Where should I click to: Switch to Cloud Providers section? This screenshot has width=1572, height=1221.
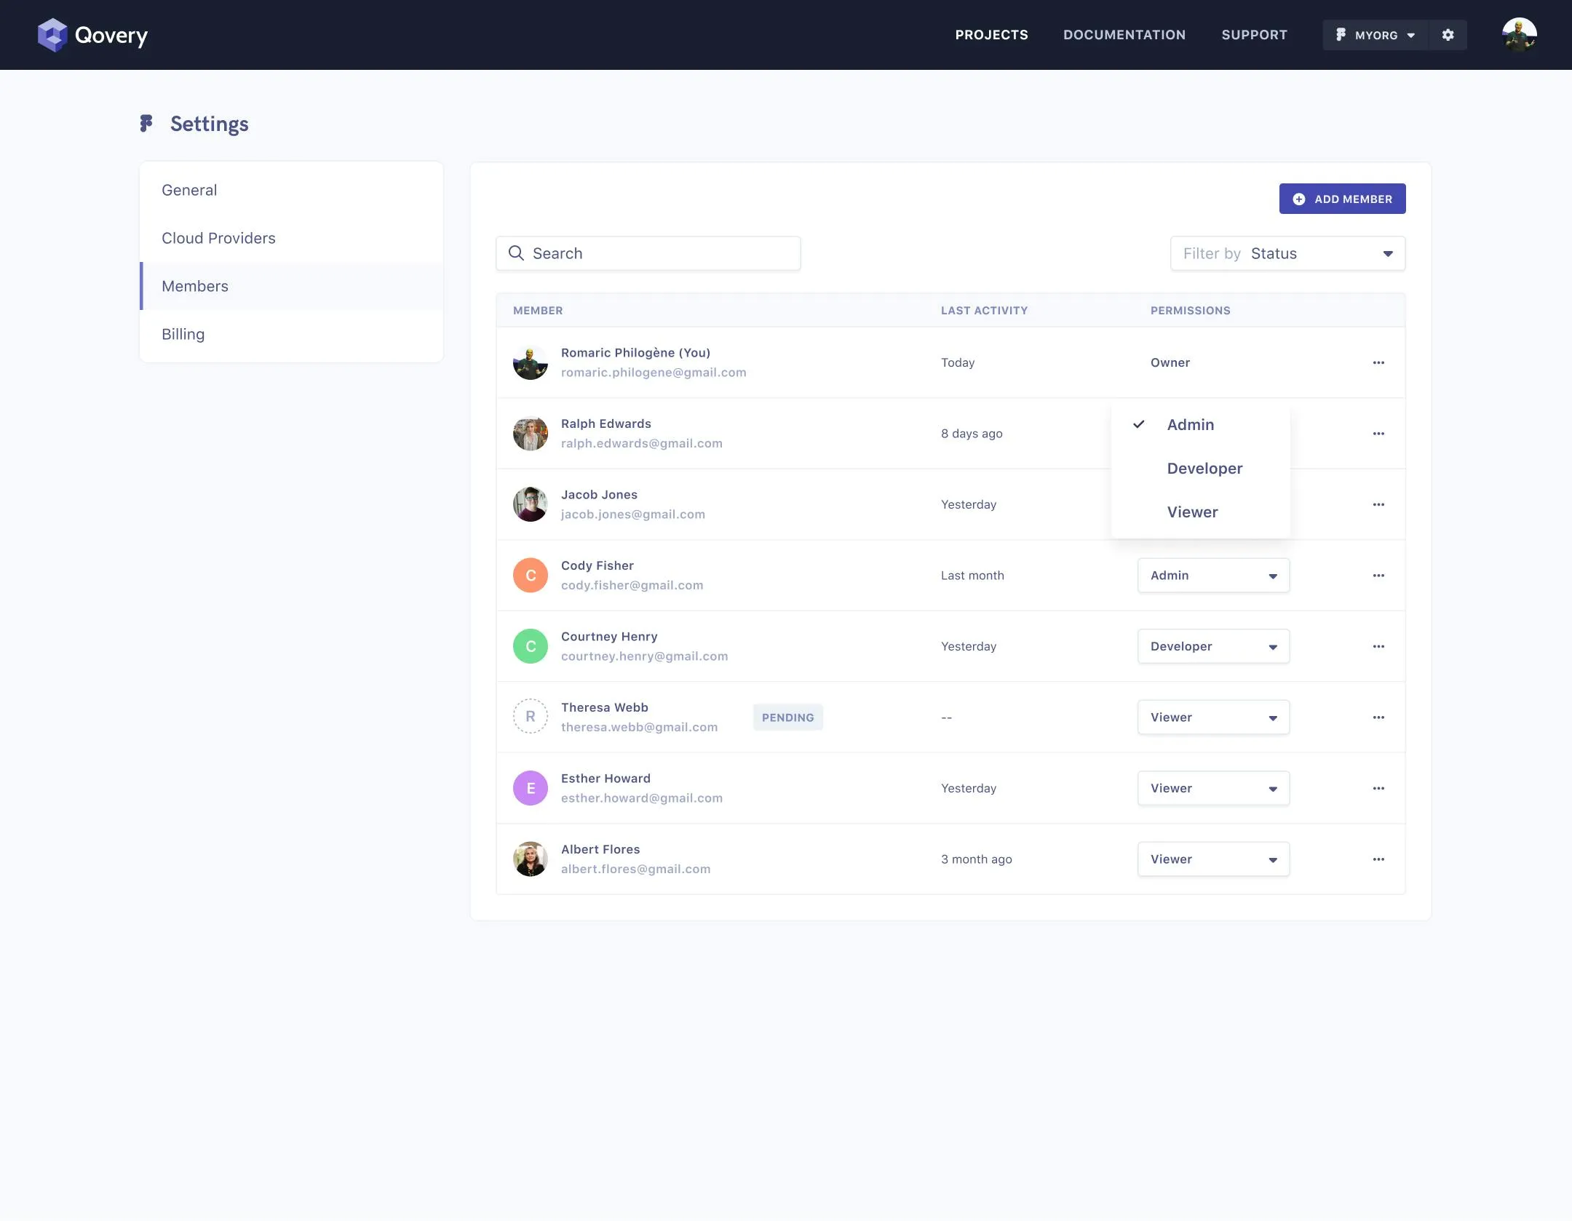(218, 238)
